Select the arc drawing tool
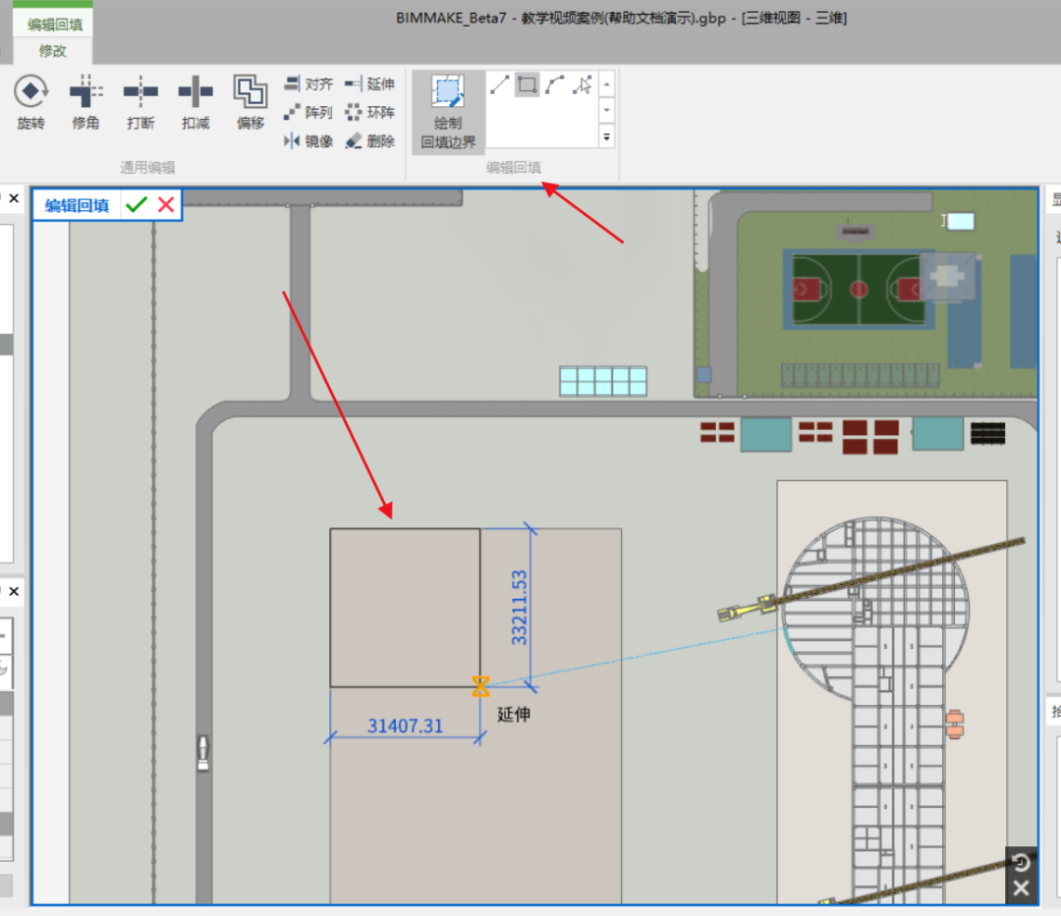Viewport: 1061px width, 916px height. click(x=554, y=84)
